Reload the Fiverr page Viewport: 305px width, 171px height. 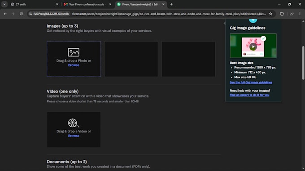(21, 14)
